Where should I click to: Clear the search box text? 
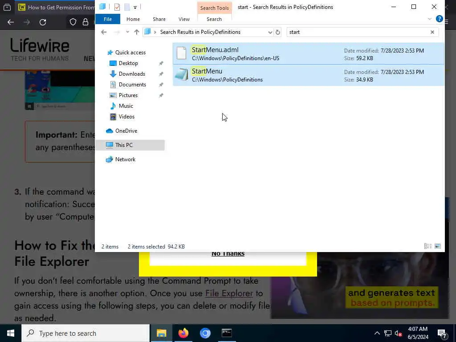(x=432, y=32)
